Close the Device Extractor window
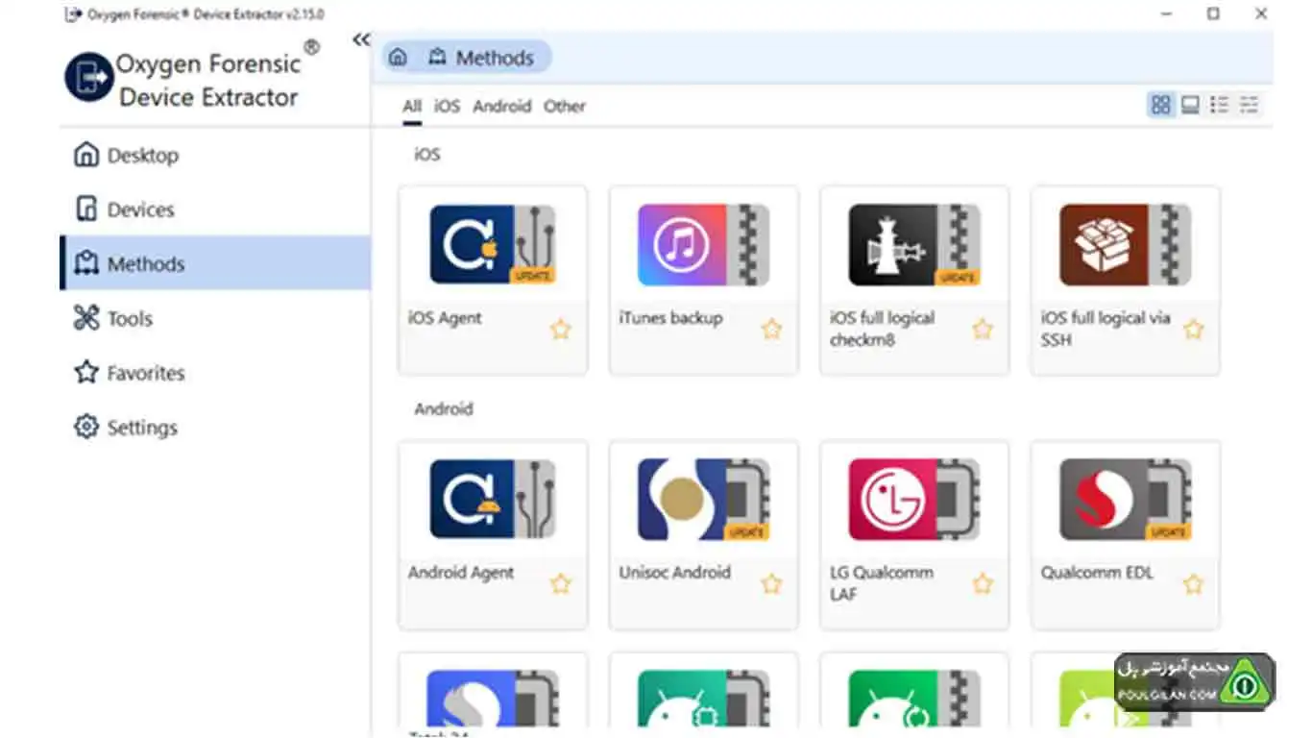This screenshot has width=1312, height=738. (1261, 13)
